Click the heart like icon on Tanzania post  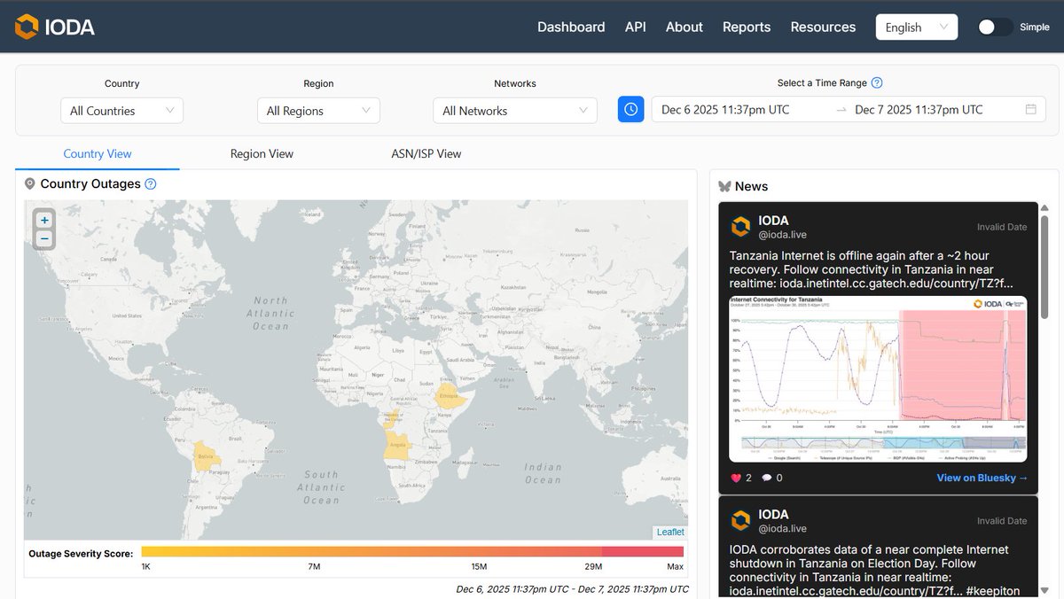pyautogui.click(x=735, y=478)
